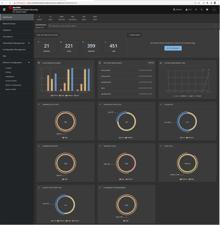Go to next page in violations time chart
The height and width of the screenshot is (225, 220).
(x=209, y=70)
